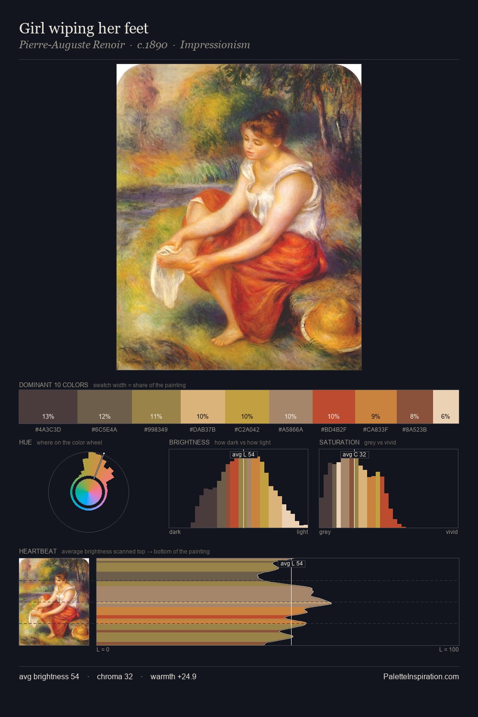Click the main Renoir painting image
This screenshot has height=717, width=478.
pos(239,217)
